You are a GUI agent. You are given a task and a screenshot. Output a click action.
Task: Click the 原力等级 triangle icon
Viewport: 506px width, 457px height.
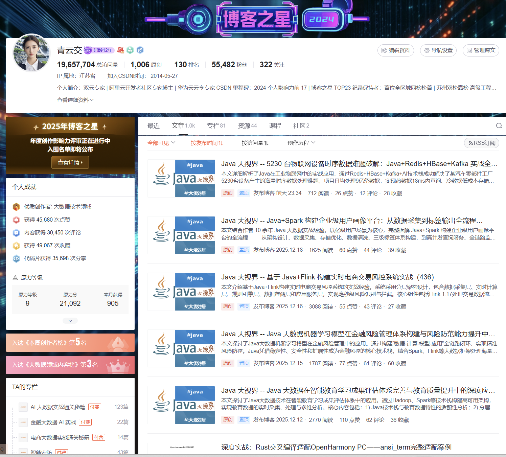pyautogui.click(x=15, y=278)
